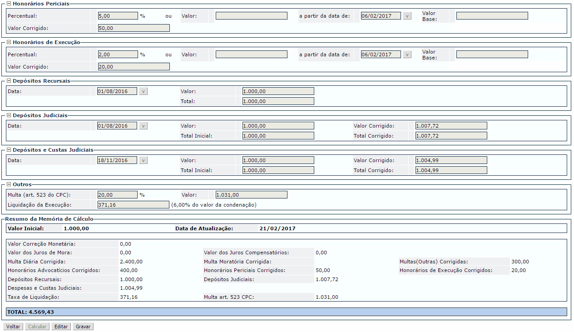Screen dimensions: 574x332
Task: Collapse the Outros section
Action: [x=9, y=184]
